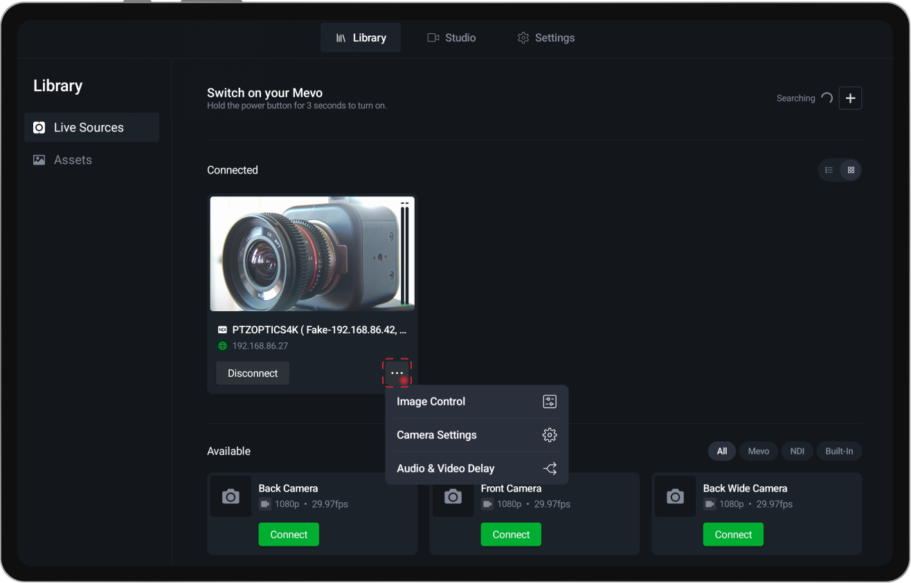The width and height of the screenshot is (911, 583).
Task: Disconnect the PTZOPTICS4K camera
Action: pyautogui.click(x=252, y=373)
